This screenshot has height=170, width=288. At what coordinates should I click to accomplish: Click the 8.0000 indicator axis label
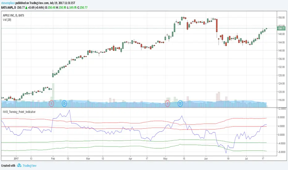point(282,117)
